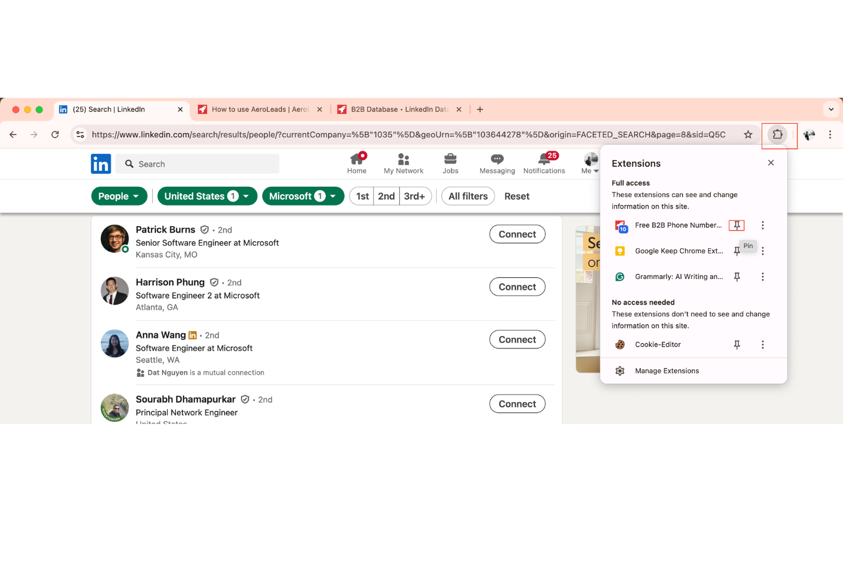The height and width of the screenshot is (562, 843).
Task: Pin Grammarly to the toolbar
Action: pos(737,277)
